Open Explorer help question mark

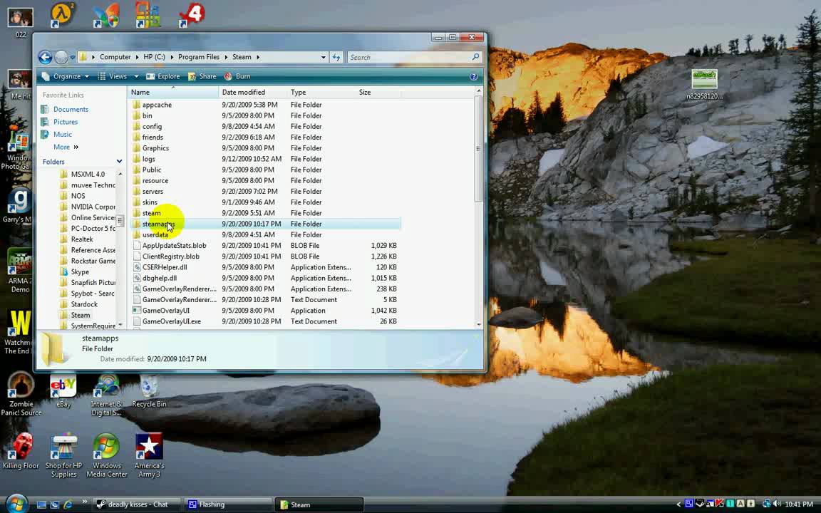pos(473,76)
